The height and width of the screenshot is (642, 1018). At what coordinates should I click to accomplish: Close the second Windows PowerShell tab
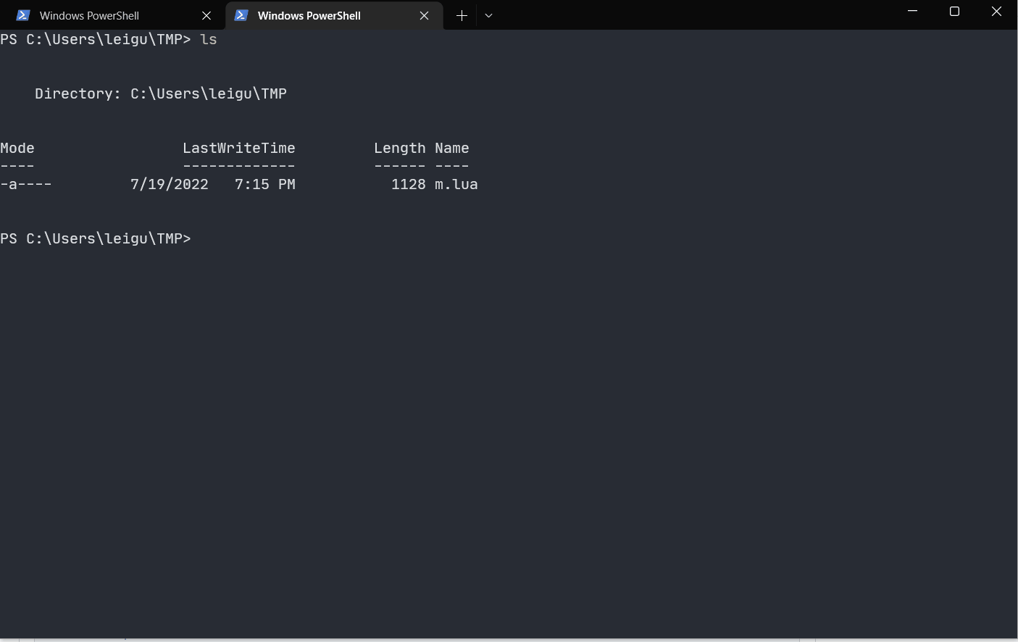(x=425, y=15)
